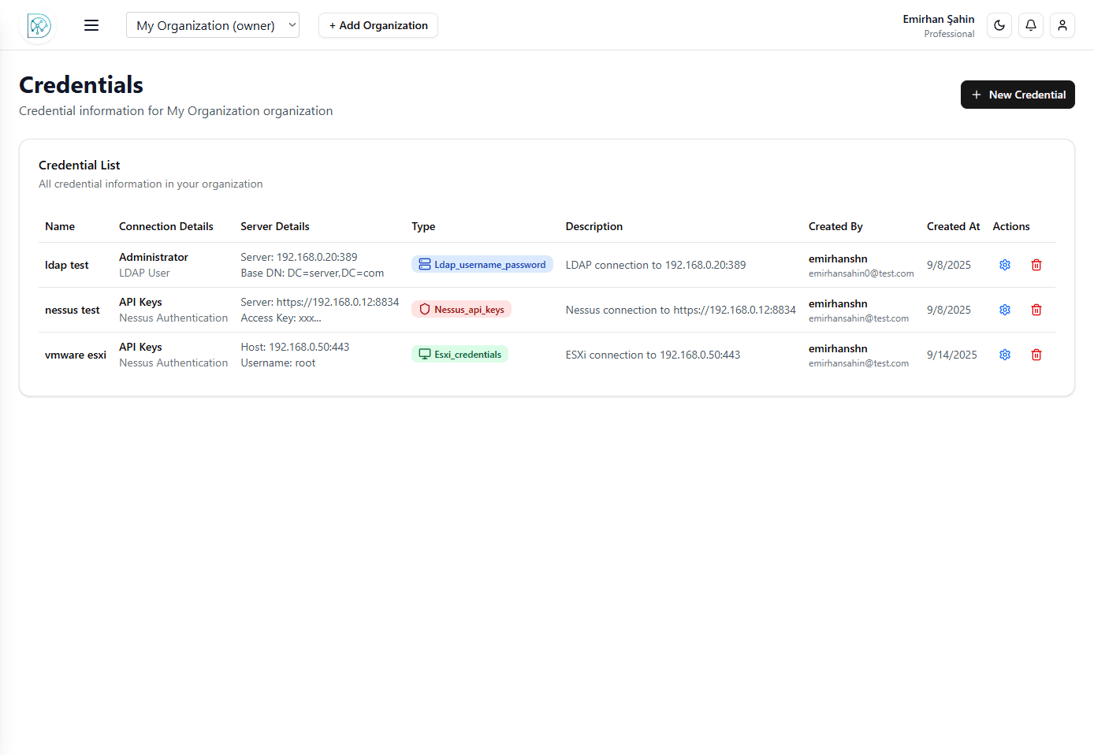Click New Credential button
1094x755 pixels.
click(x=1018, y=95)
